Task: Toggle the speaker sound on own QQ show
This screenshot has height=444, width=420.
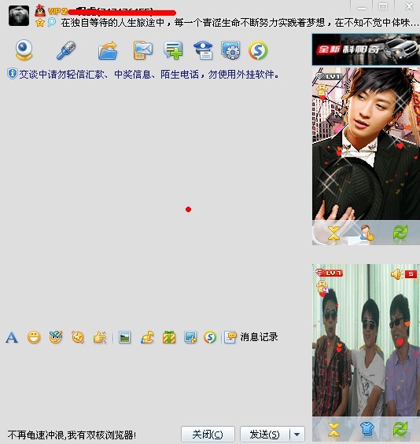Action: tap(396, 273)
